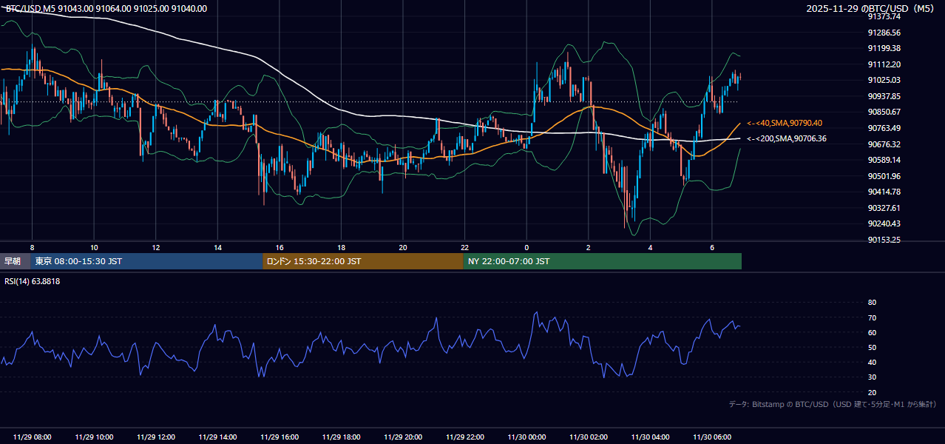Click hour tick 14 under the price chart
945x444 pixels.
point(217,247)
